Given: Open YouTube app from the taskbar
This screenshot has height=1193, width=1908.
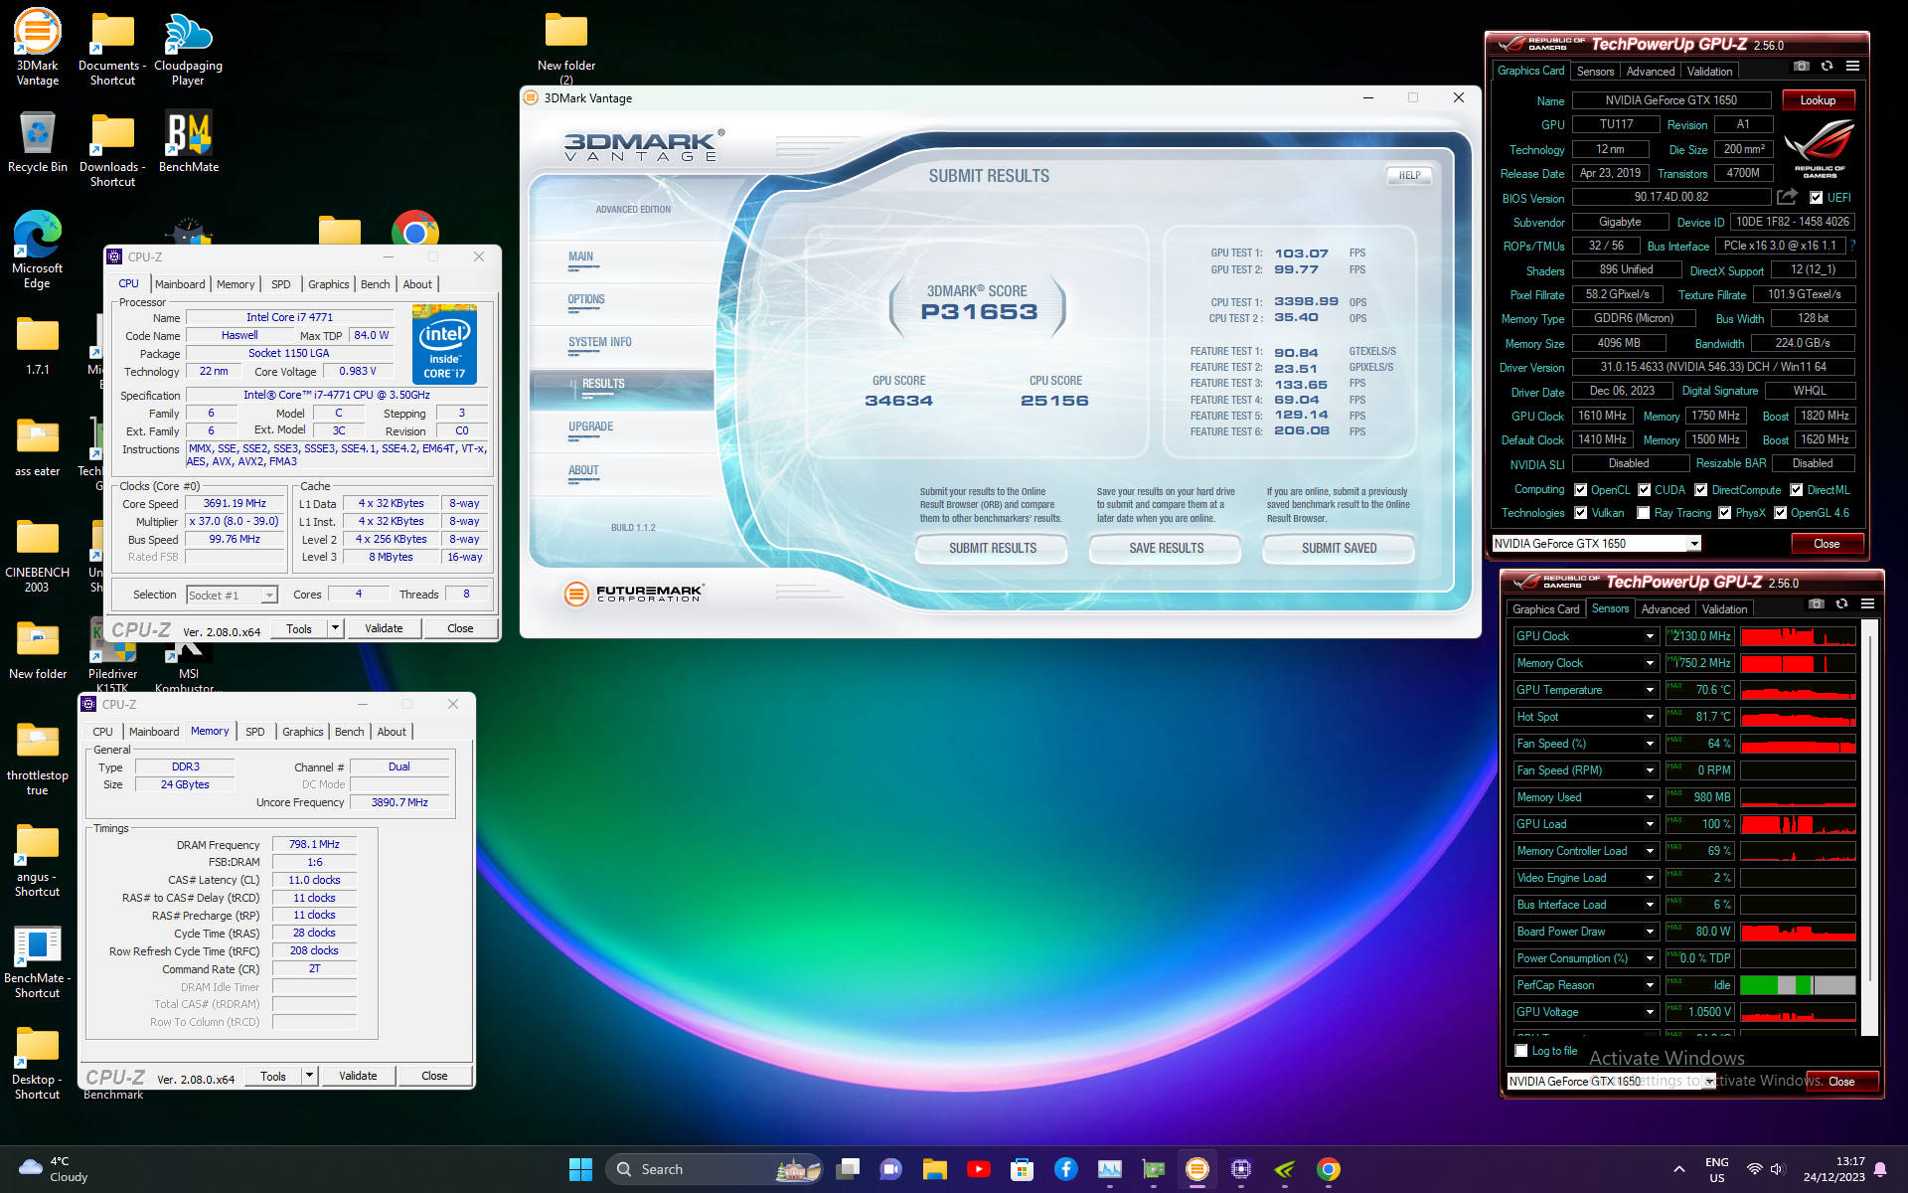Looking at the screenshot, I should [978, 1169].
